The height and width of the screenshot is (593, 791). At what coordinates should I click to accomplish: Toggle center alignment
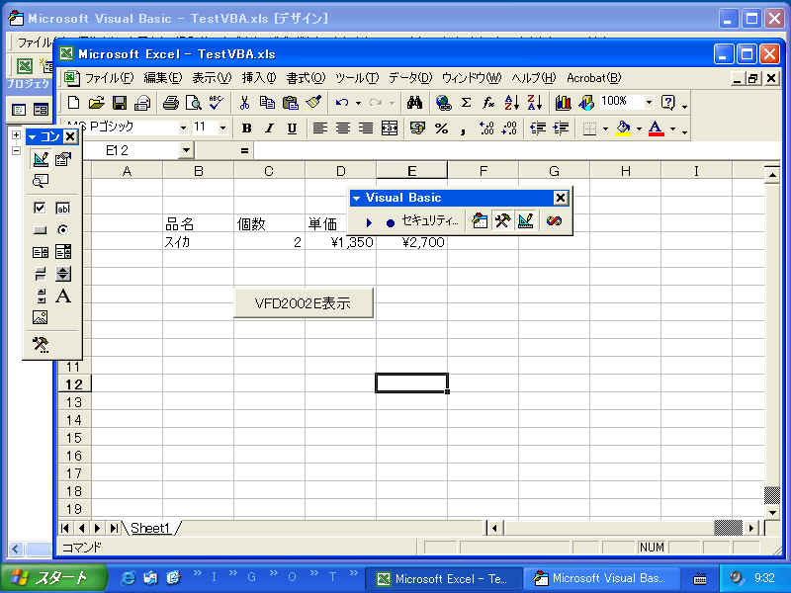(x=342, y=128)
